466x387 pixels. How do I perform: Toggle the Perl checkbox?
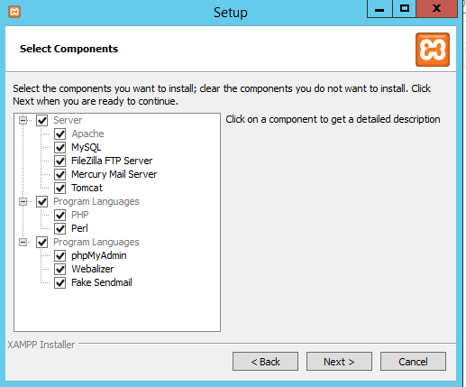[x=60, y=228]
